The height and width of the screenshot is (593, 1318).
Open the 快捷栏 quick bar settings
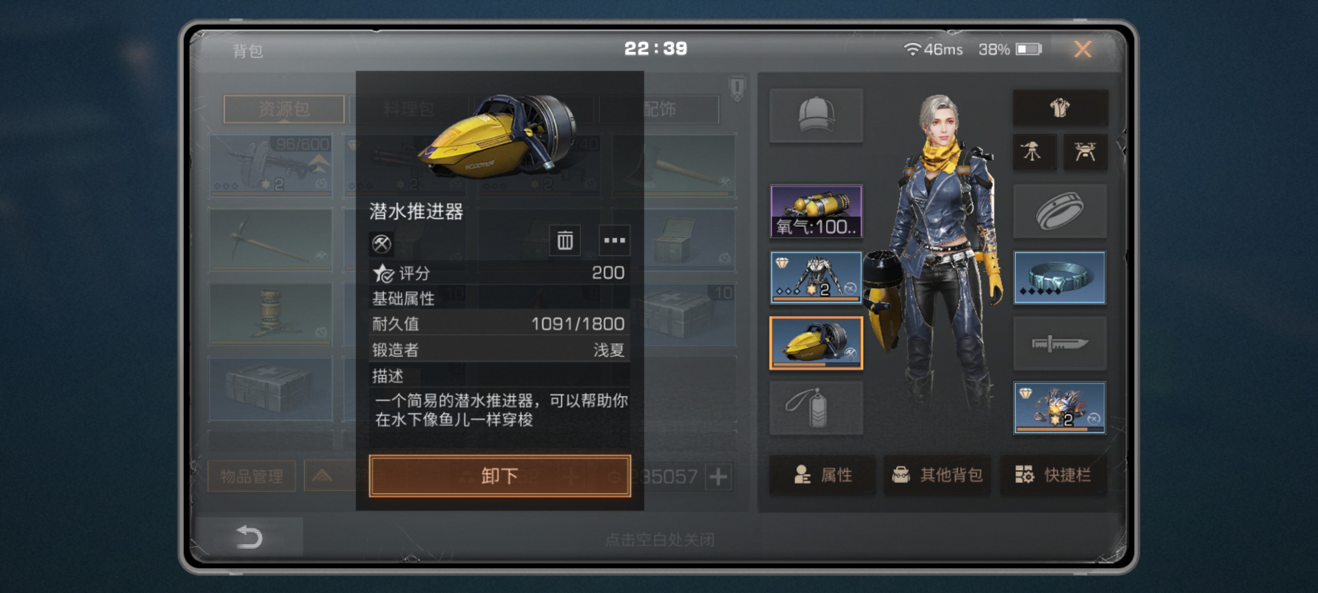click(x=1053, y=475)
